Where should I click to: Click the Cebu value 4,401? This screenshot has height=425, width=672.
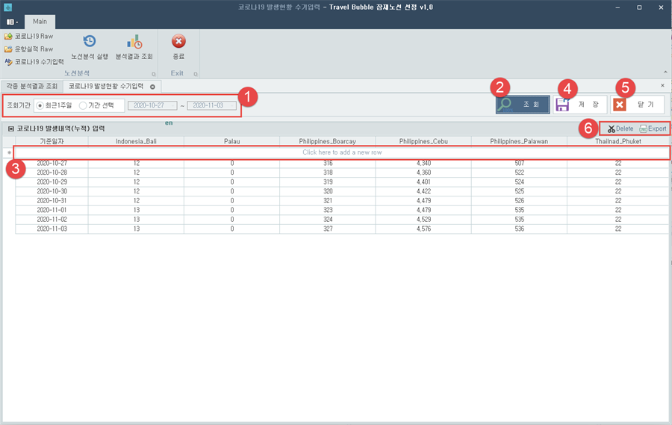(x=423, y=182)
